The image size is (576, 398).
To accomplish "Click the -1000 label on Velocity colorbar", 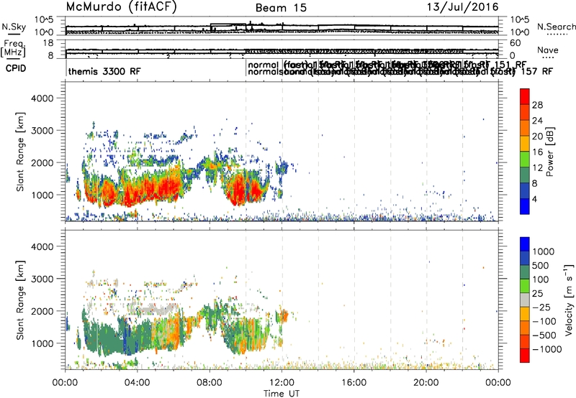I will pos(546,349).
